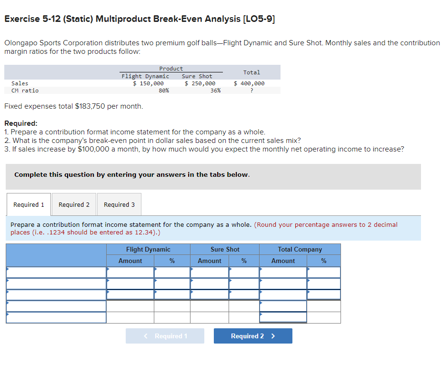The width and height of the screenshot is (441, 375).
Task: Click third row Sure Shot Amount field
Action: click(210, 294)
